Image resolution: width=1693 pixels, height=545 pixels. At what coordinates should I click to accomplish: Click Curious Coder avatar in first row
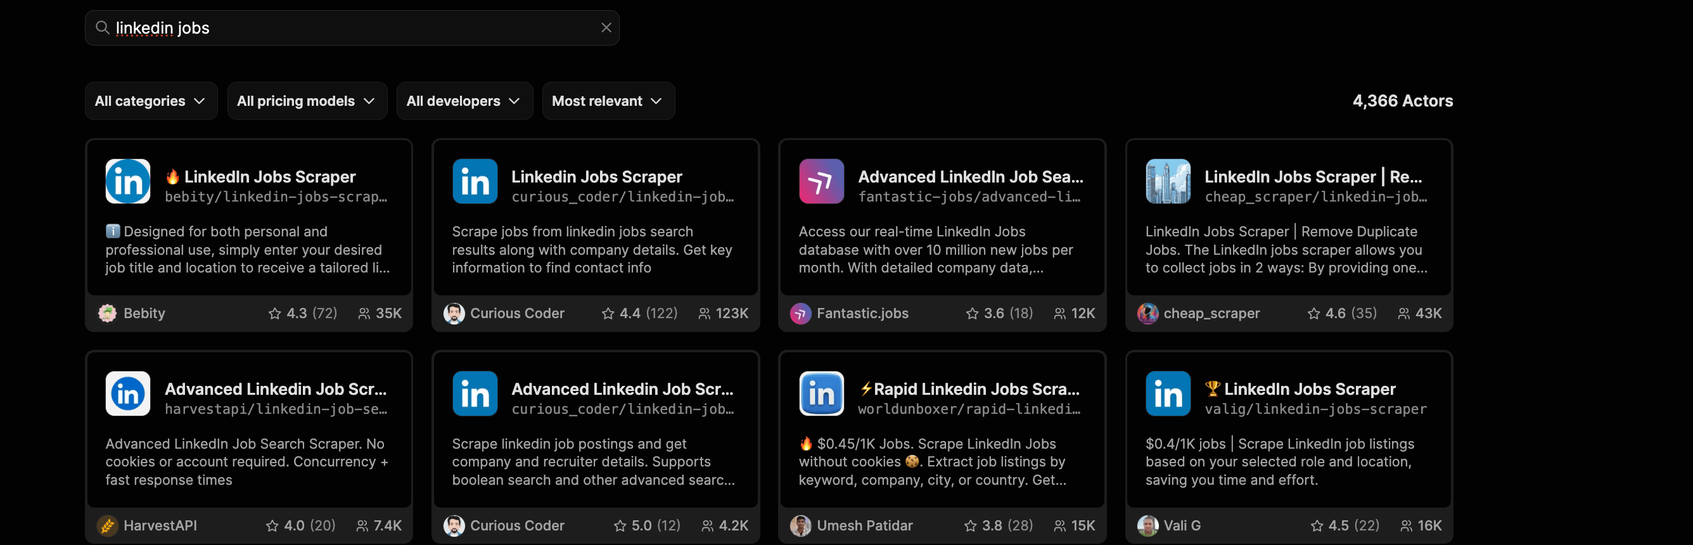pyautogui.click(x=454, y=314)
